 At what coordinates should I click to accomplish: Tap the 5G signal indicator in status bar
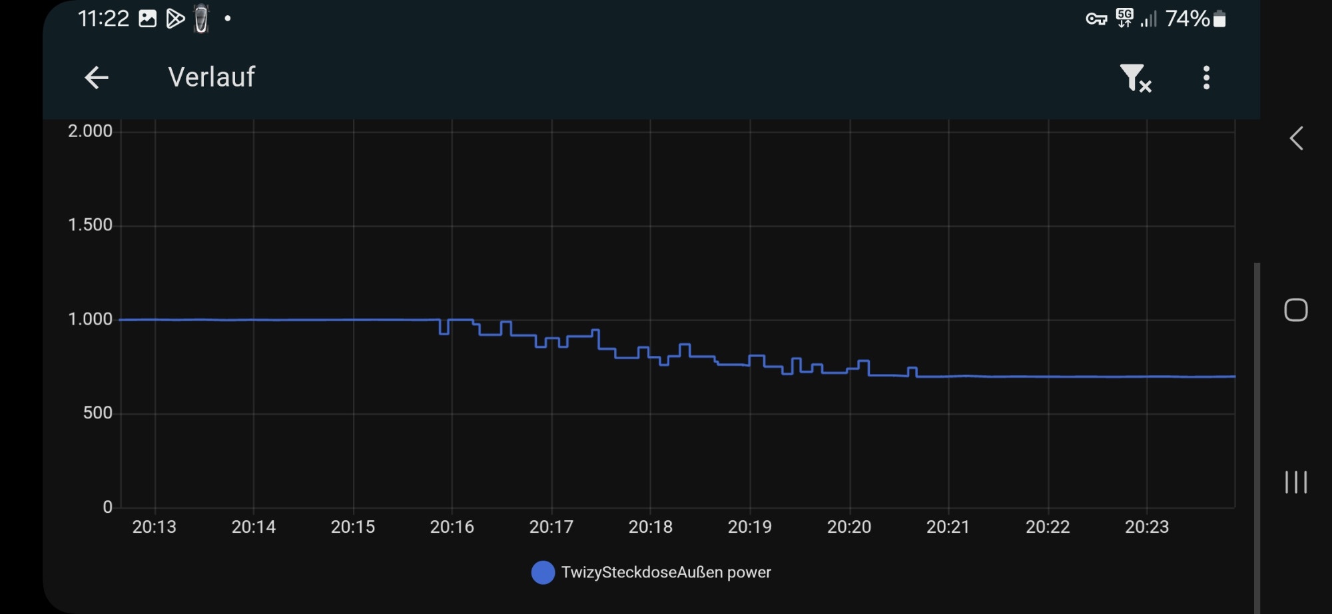pos(1124,19)
